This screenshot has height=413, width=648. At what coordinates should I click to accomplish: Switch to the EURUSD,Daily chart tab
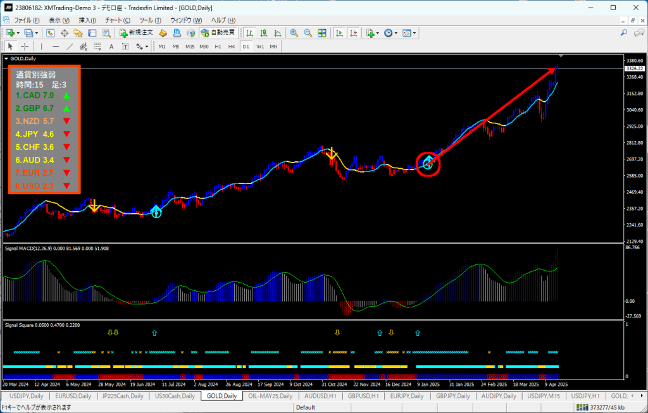coord(73,396)
